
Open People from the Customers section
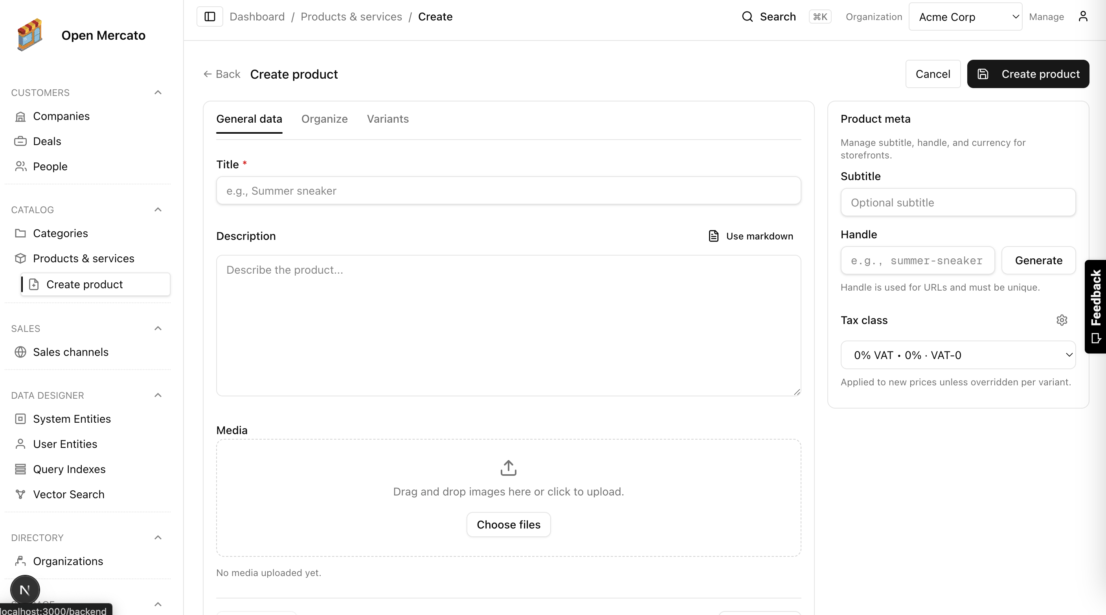tap(50, 166)
